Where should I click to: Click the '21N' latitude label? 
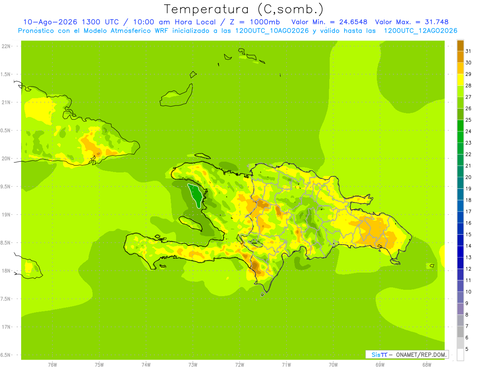tap(6, 102)
